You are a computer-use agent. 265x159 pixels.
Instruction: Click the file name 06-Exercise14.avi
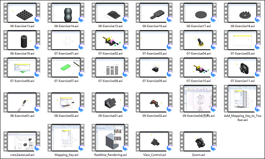point(66,26)
